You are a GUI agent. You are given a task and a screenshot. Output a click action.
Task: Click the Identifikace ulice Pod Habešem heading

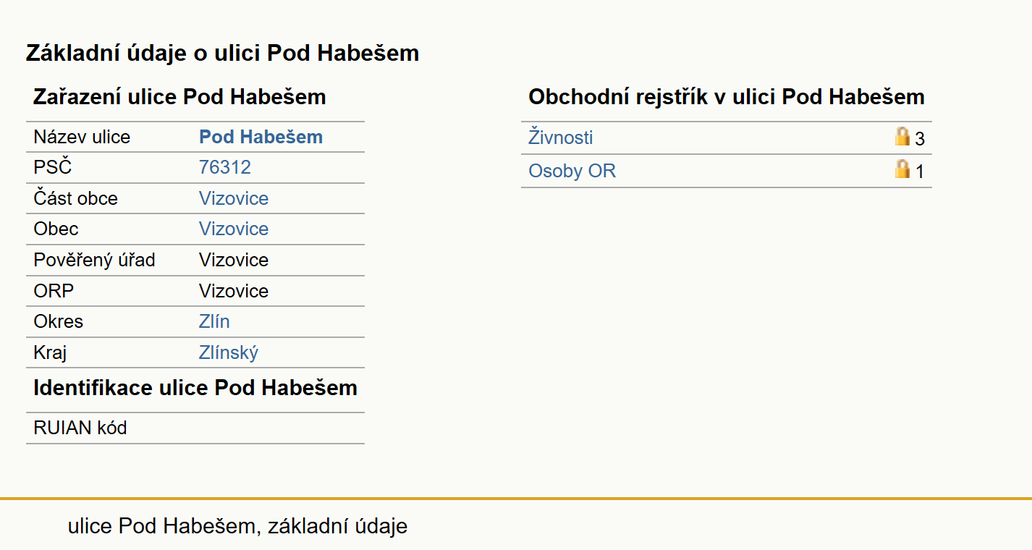click(195, 388)
